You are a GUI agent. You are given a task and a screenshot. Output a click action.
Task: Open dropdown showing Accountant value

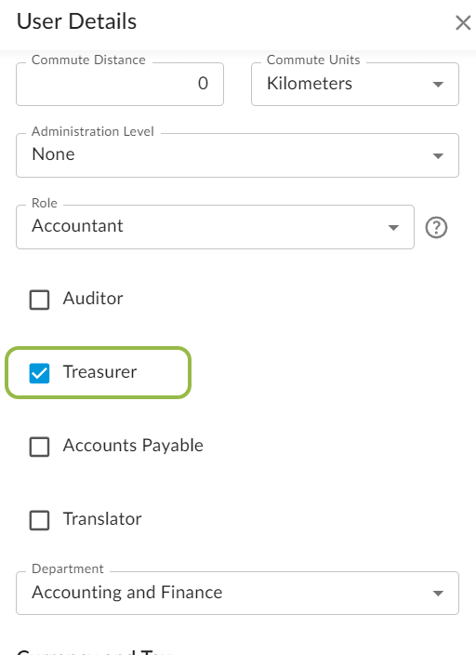[x=215, y=227]
